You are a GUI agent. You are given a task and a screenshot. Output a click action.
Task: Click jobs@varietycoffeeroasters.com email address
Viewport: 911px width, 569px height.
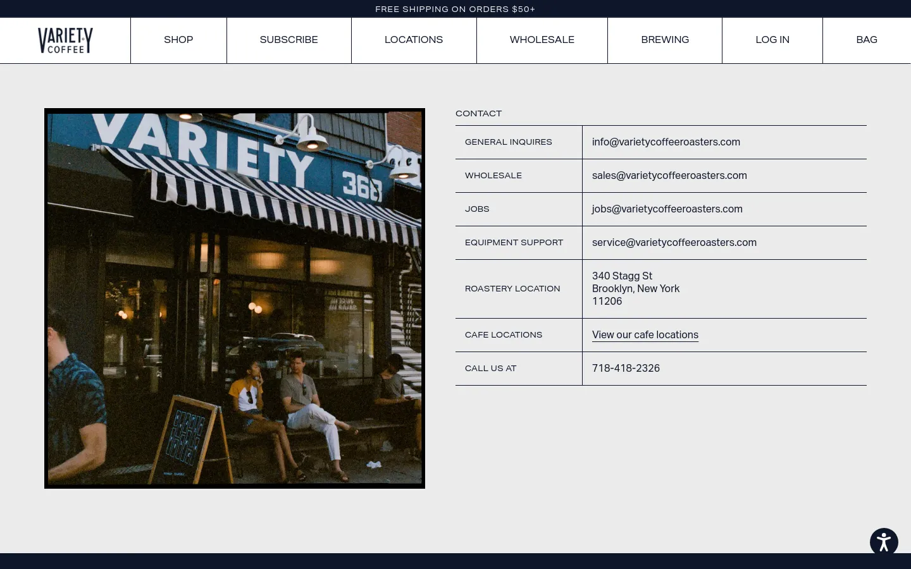[667, 209]
